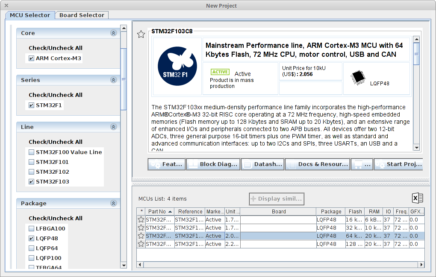Select the 10 k RAM cell
This screenshot has width=436, height=277.
coord(374,227)
